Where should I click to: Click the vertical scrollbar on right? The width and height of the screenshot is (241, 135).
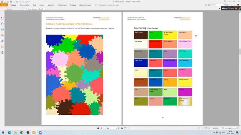(x=239, y=52)
